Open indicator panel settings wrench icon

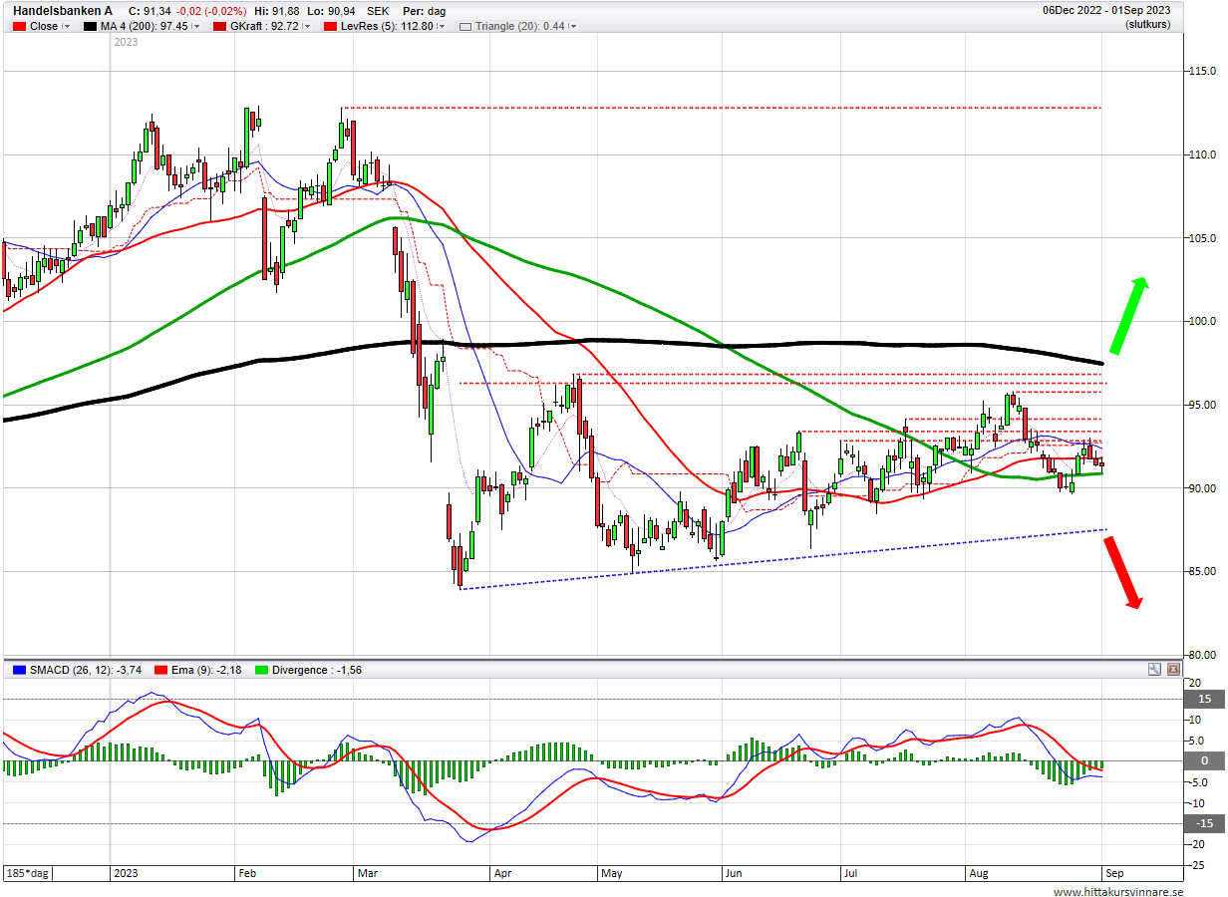point(1154,671)
